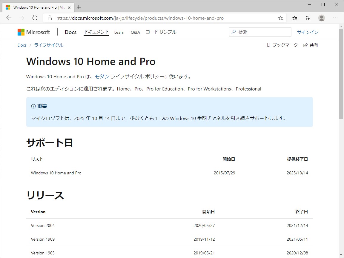344x258 pixels.
Task: Open the Docs header link
Action: coord(71,32)
